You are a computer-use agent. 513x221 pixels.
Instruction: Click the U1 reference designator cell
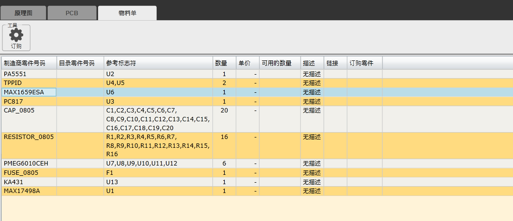click(x=158, y=191)
